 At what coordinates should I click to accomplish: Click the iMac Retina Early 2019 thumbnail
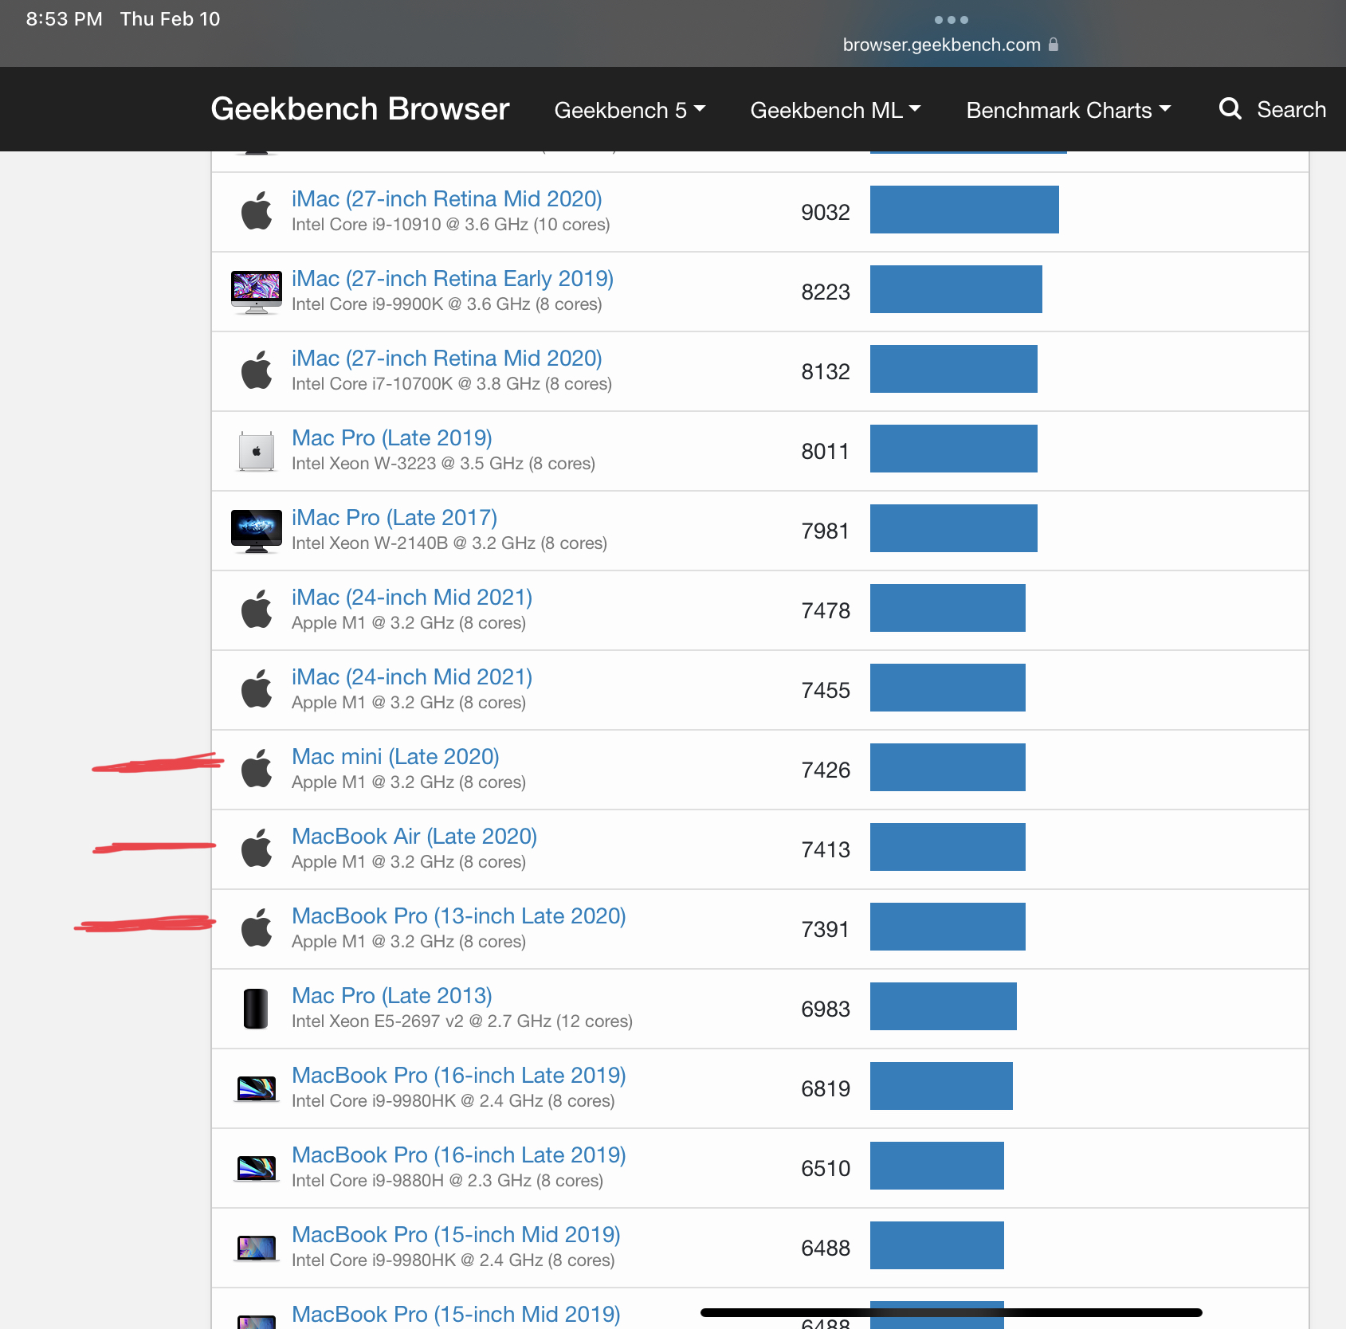pos(257,292)
